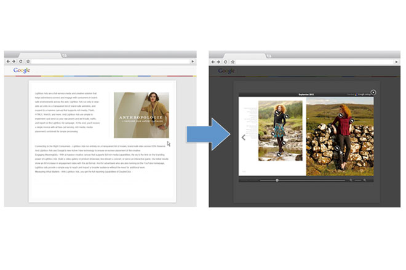Reload the page in left browser
Image resolution: width=406 pixels, height=270 pixels.
click(21, 61)
